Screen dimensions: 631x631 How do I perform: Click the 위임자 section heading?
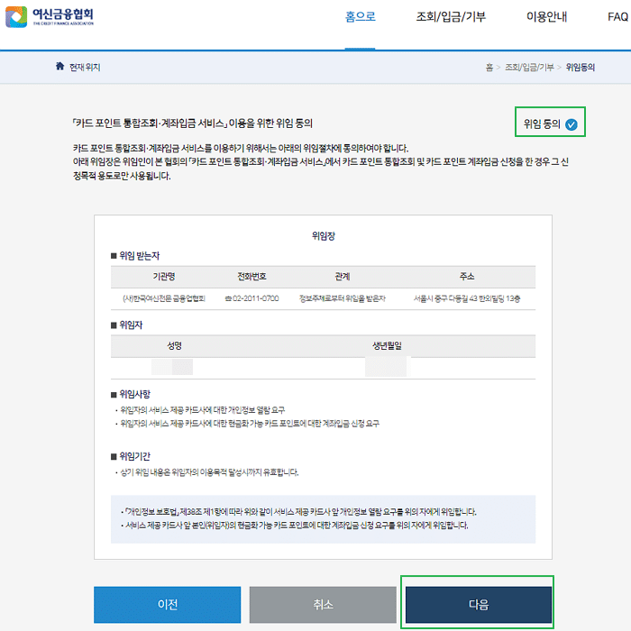pyautogui.click(x=127, y=325)
